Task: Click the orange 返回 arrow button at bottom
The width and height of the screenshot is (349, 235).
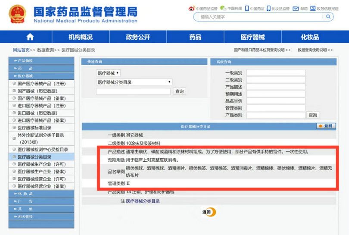Action: pyautogui.click(x=209, y=212)
